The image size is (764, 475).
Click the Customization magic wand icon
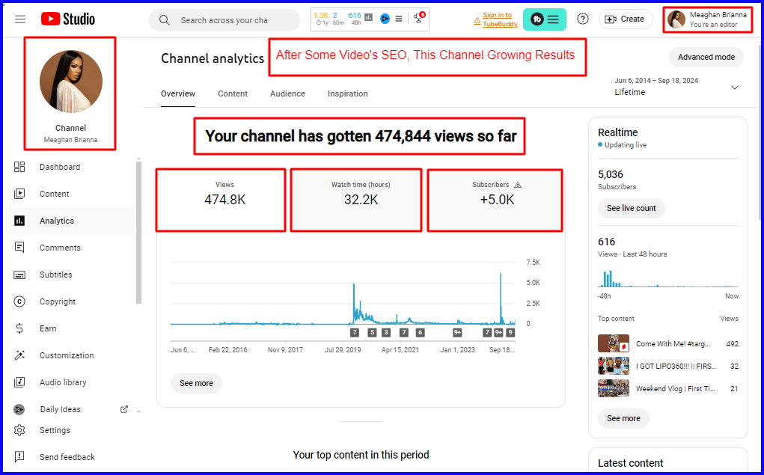pyautogui.click(x=20, y=355)
